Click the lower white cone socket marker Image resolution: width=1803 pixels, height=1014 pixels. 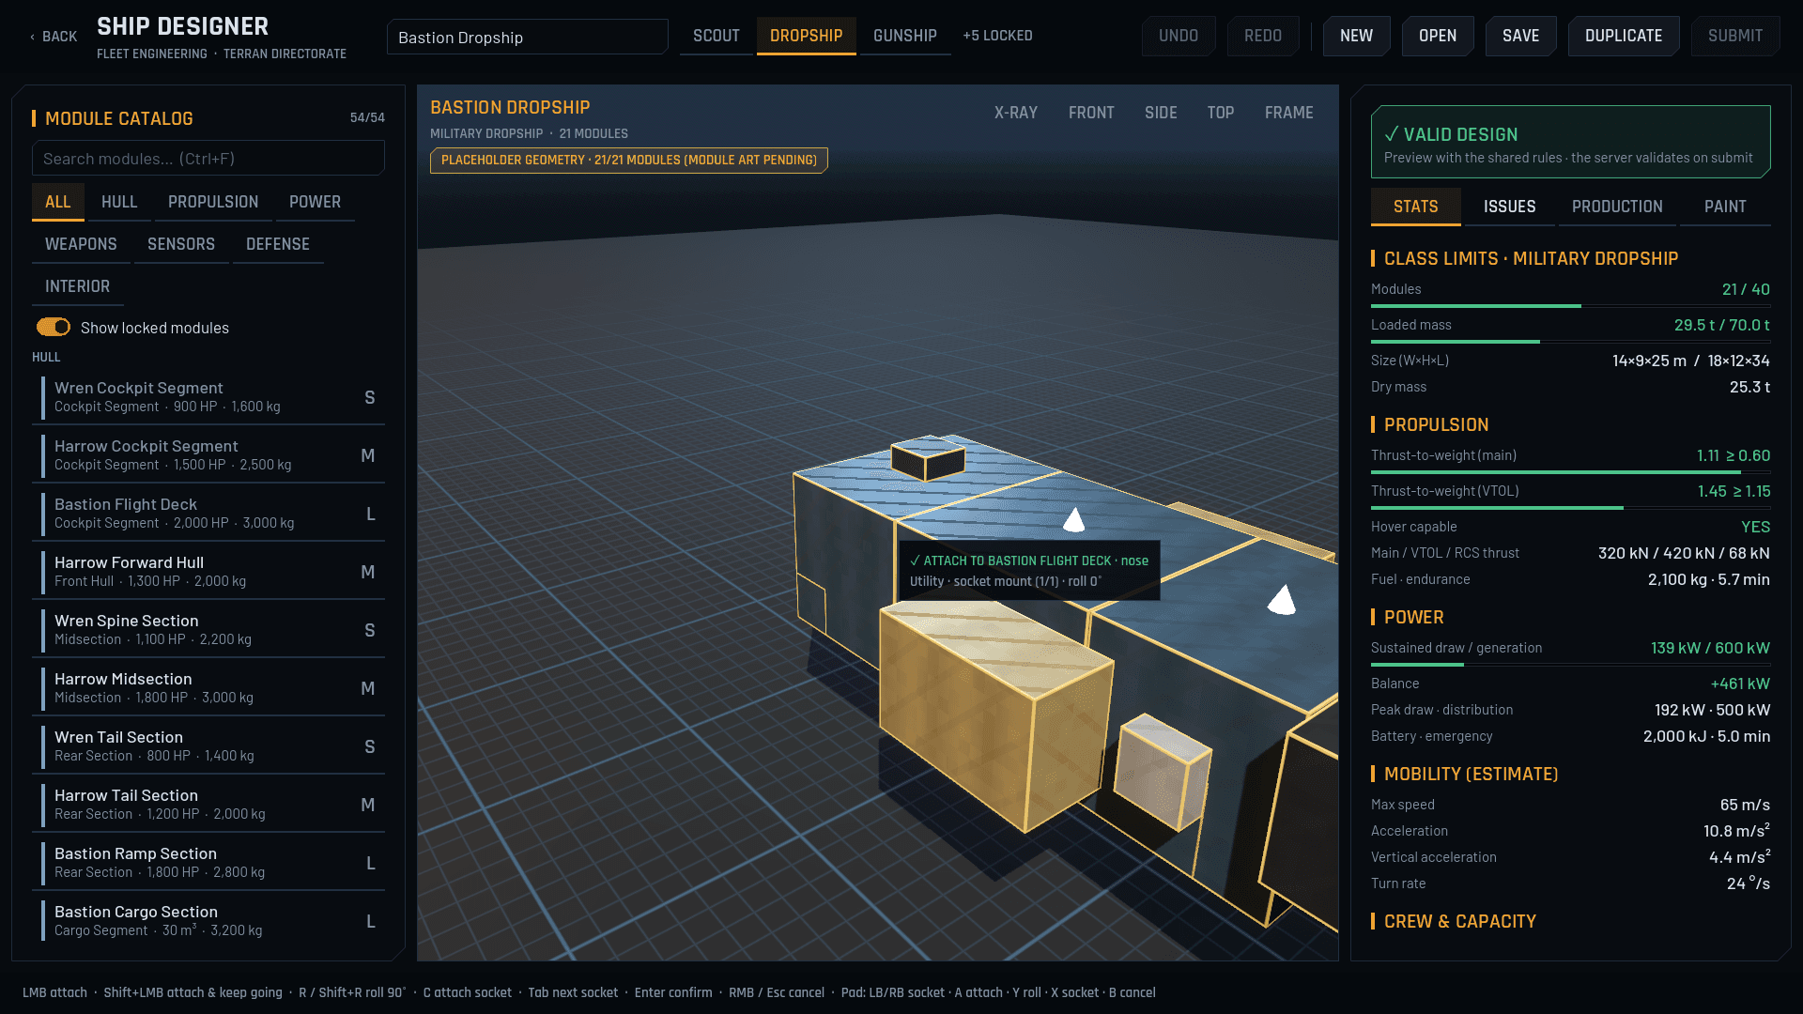(x=1282, y=600)
